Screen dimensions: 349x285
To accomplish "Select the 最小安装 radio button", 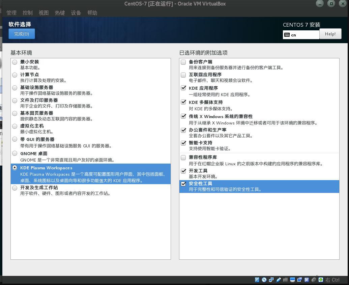I will 15,62.
